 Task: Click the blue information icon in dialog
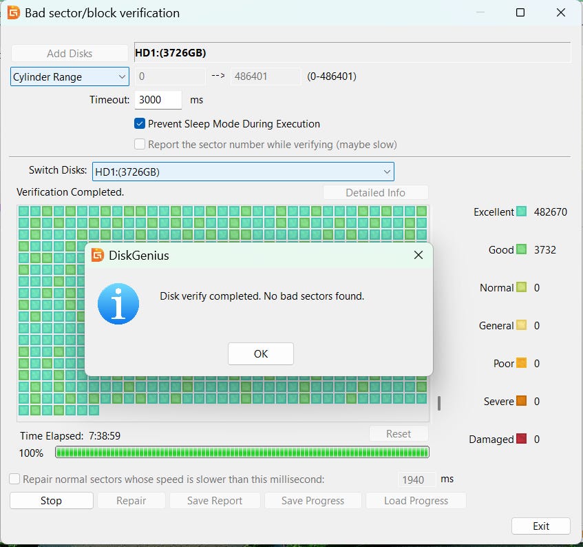tap(118, 304)
